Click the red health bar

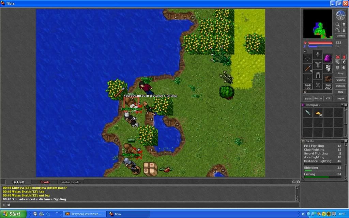point(320,43)
